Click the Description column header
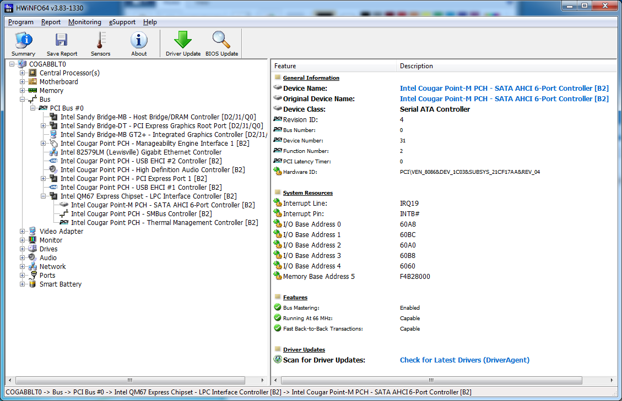The width and height of the screenshot is (622, 401). point(506,66)
